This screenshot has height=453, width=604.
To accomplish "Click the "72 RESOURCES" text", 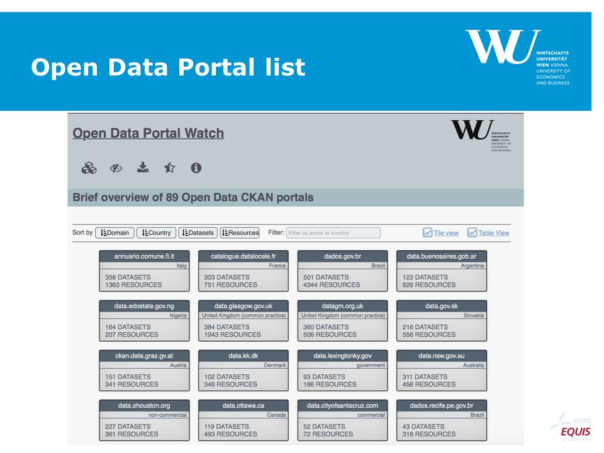I will [x=328, y=433].
